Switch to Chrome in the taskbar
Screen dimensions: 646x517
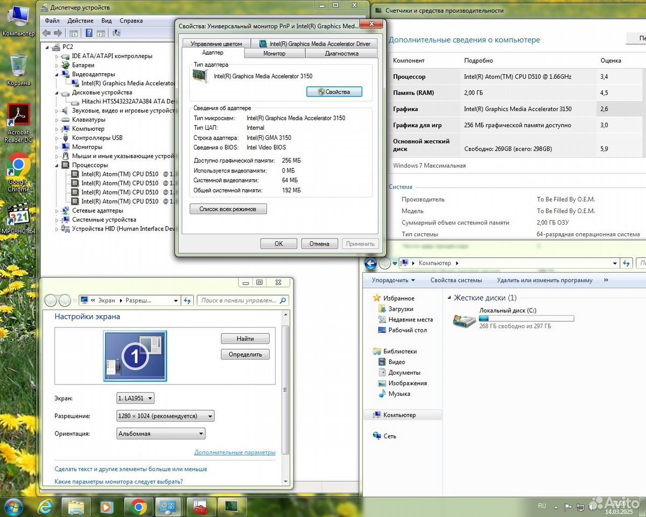(x=138, y=507)
